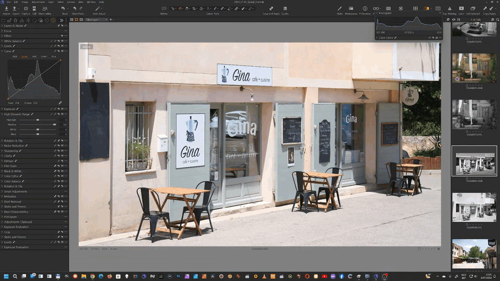500x281 pixels.
Task: Toggle the orange exclamation tool tab
Action: 53,20
